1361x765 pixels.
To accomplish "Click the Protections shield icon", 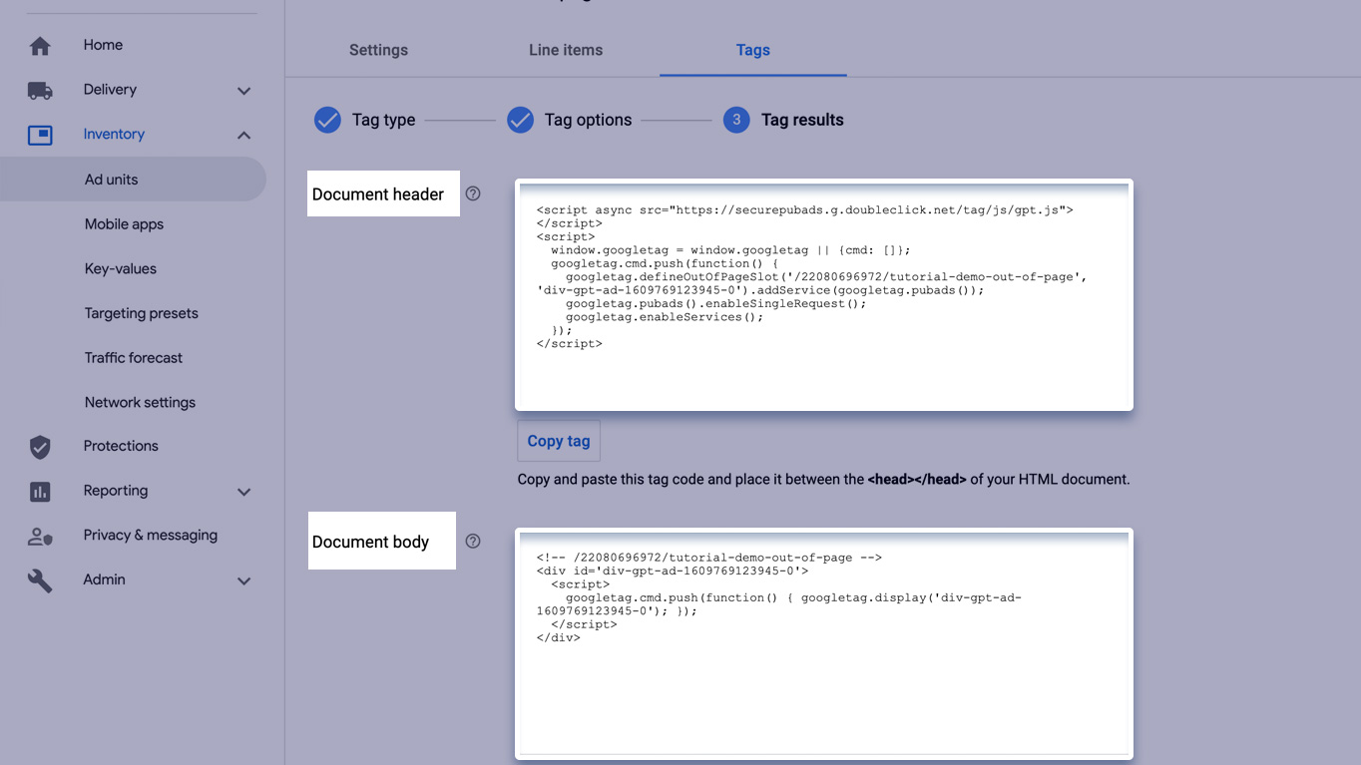I will point(40,447).
